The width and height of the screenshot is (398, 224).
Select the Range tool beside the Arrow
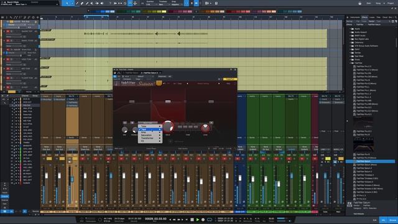coord(72,3)
